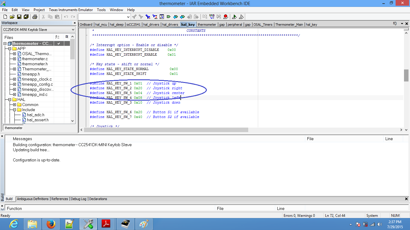Expand the timeapp_config.c node

[14, 84]
